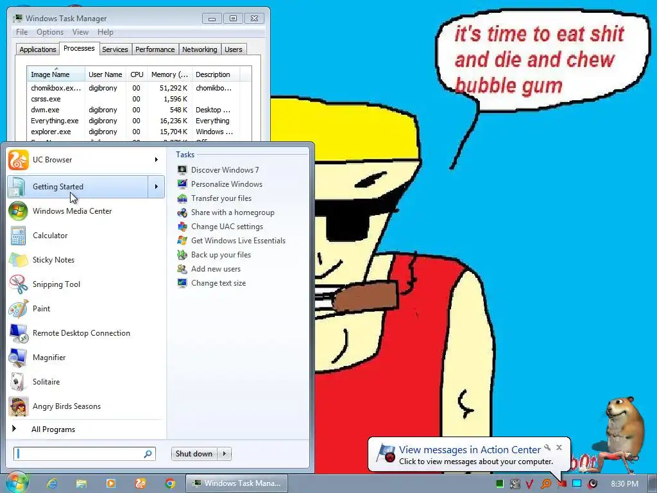
Task: Click the Shut down button
Action: pos(194,454)
